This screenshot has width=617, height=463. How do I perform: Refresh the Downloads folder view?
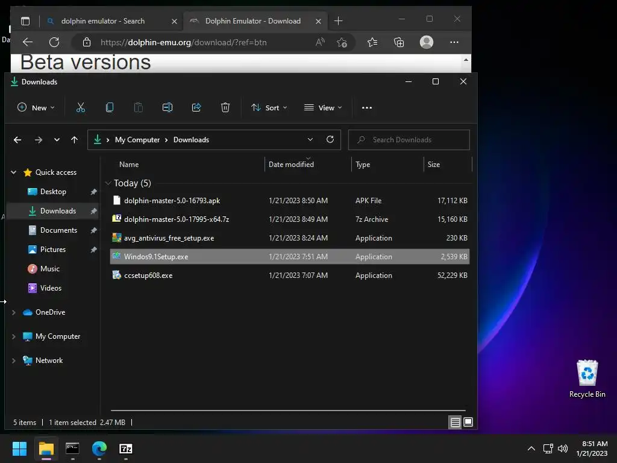click(330, 139)
